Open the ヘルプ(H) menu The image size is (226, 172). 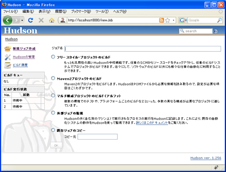pyautogui.click(x=120, y=11)
